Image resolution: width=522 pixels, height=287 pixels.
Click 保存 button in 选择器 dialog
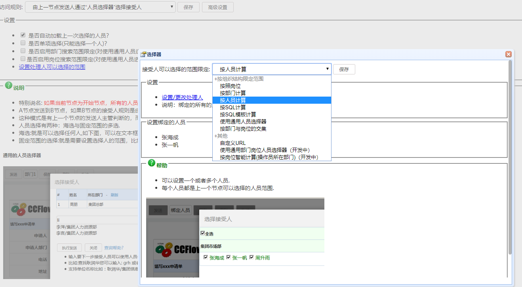click(344, 69)
